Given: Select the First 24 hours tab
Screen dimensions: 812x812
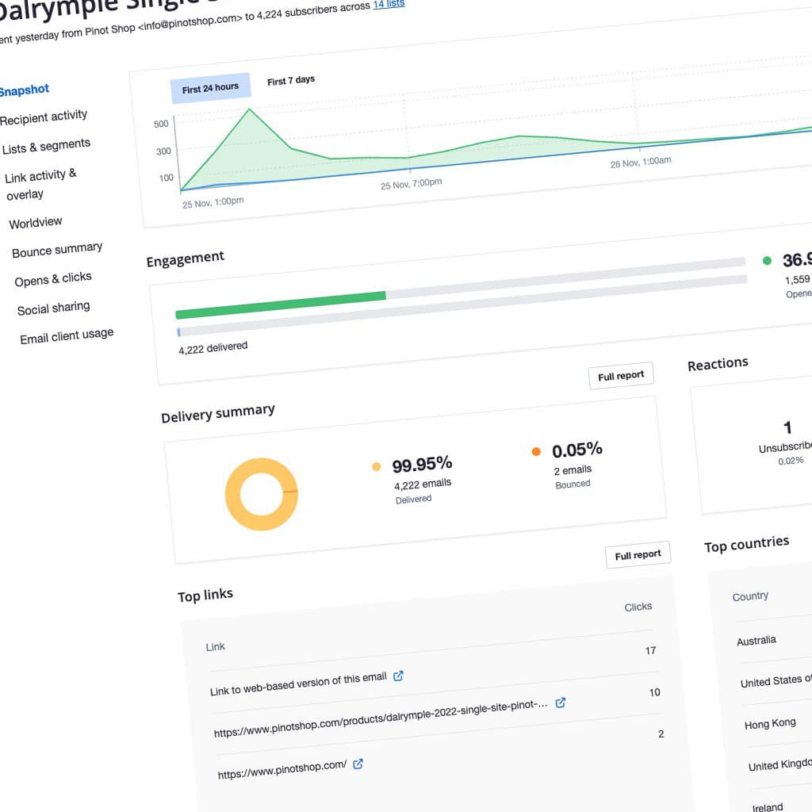Looking at the screenshot, I should (210, 88).
